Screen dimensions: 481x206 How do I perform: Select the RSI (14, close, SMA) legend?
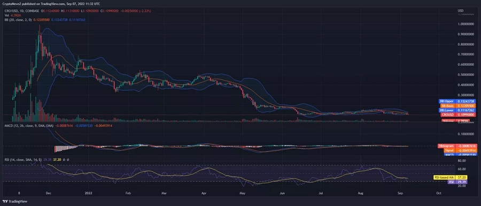(x=23, y=160)
